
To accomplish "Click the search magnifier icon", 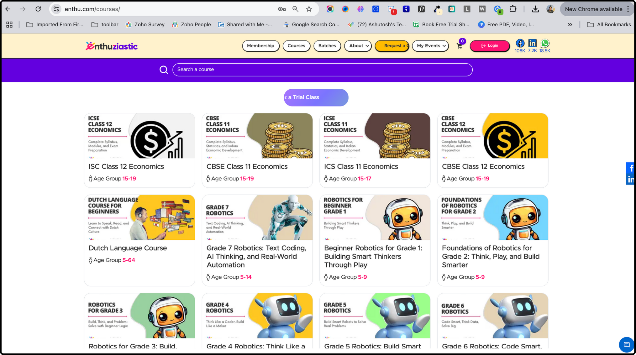I will [x=164, y=70].
